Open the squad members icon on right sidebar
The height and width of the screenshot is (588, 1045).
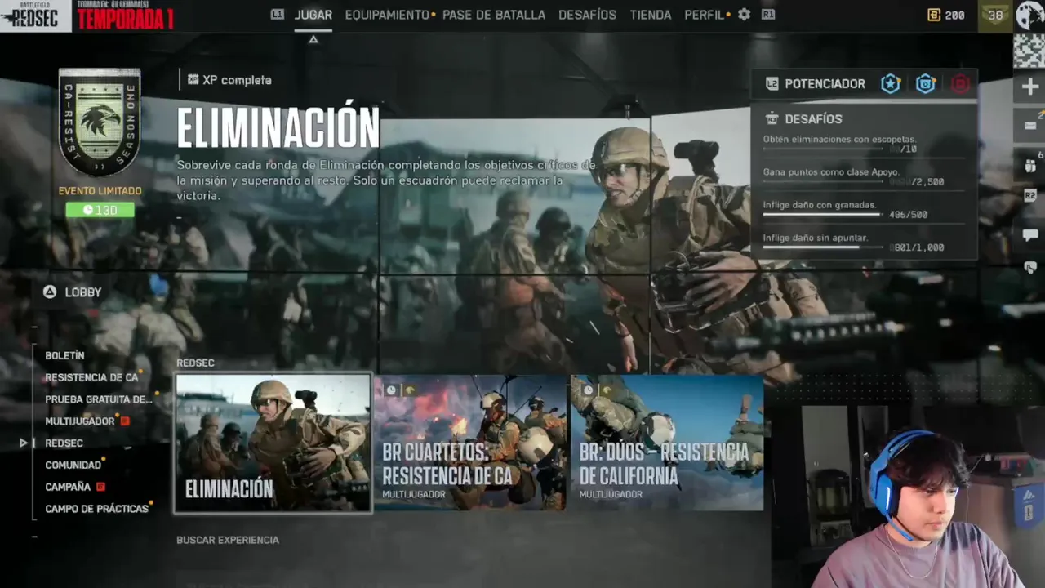[x=1029, y=164]
